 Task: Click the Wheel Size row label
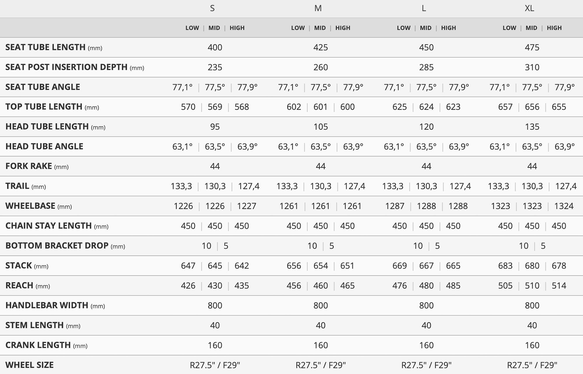29,365
